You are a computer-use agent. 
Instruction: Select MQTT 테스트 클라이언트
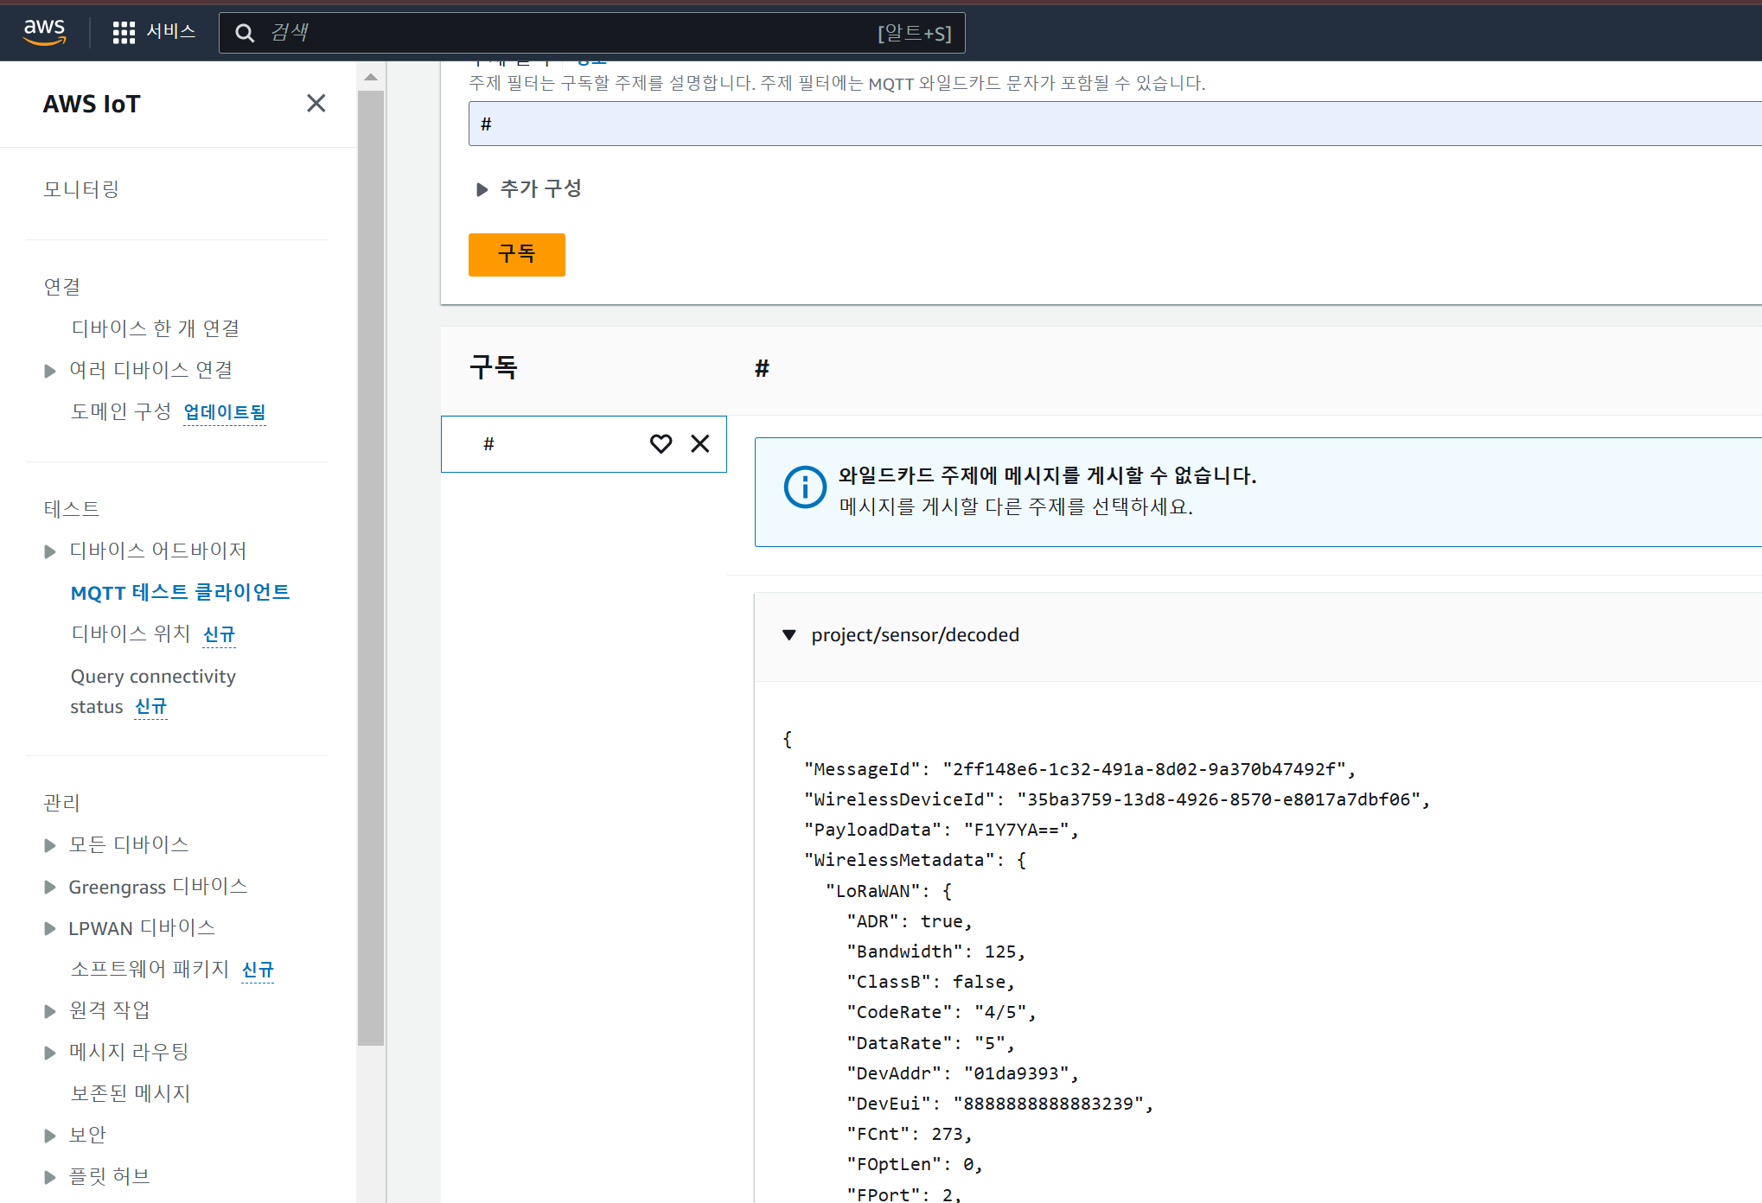pyautogui.click(x=181, y=592)
